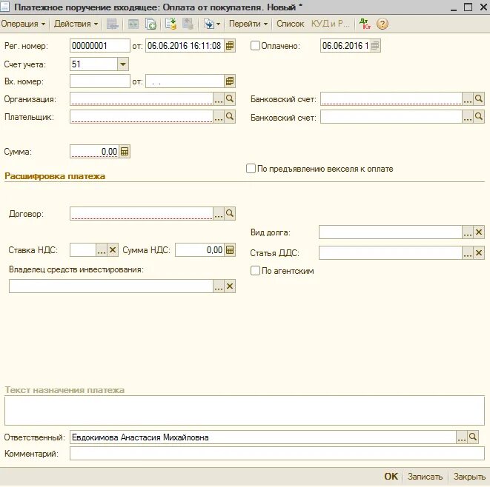Click the ellipsis button of Ставка НДС
This screenshot has width=490, height=487.
[102, 250]
